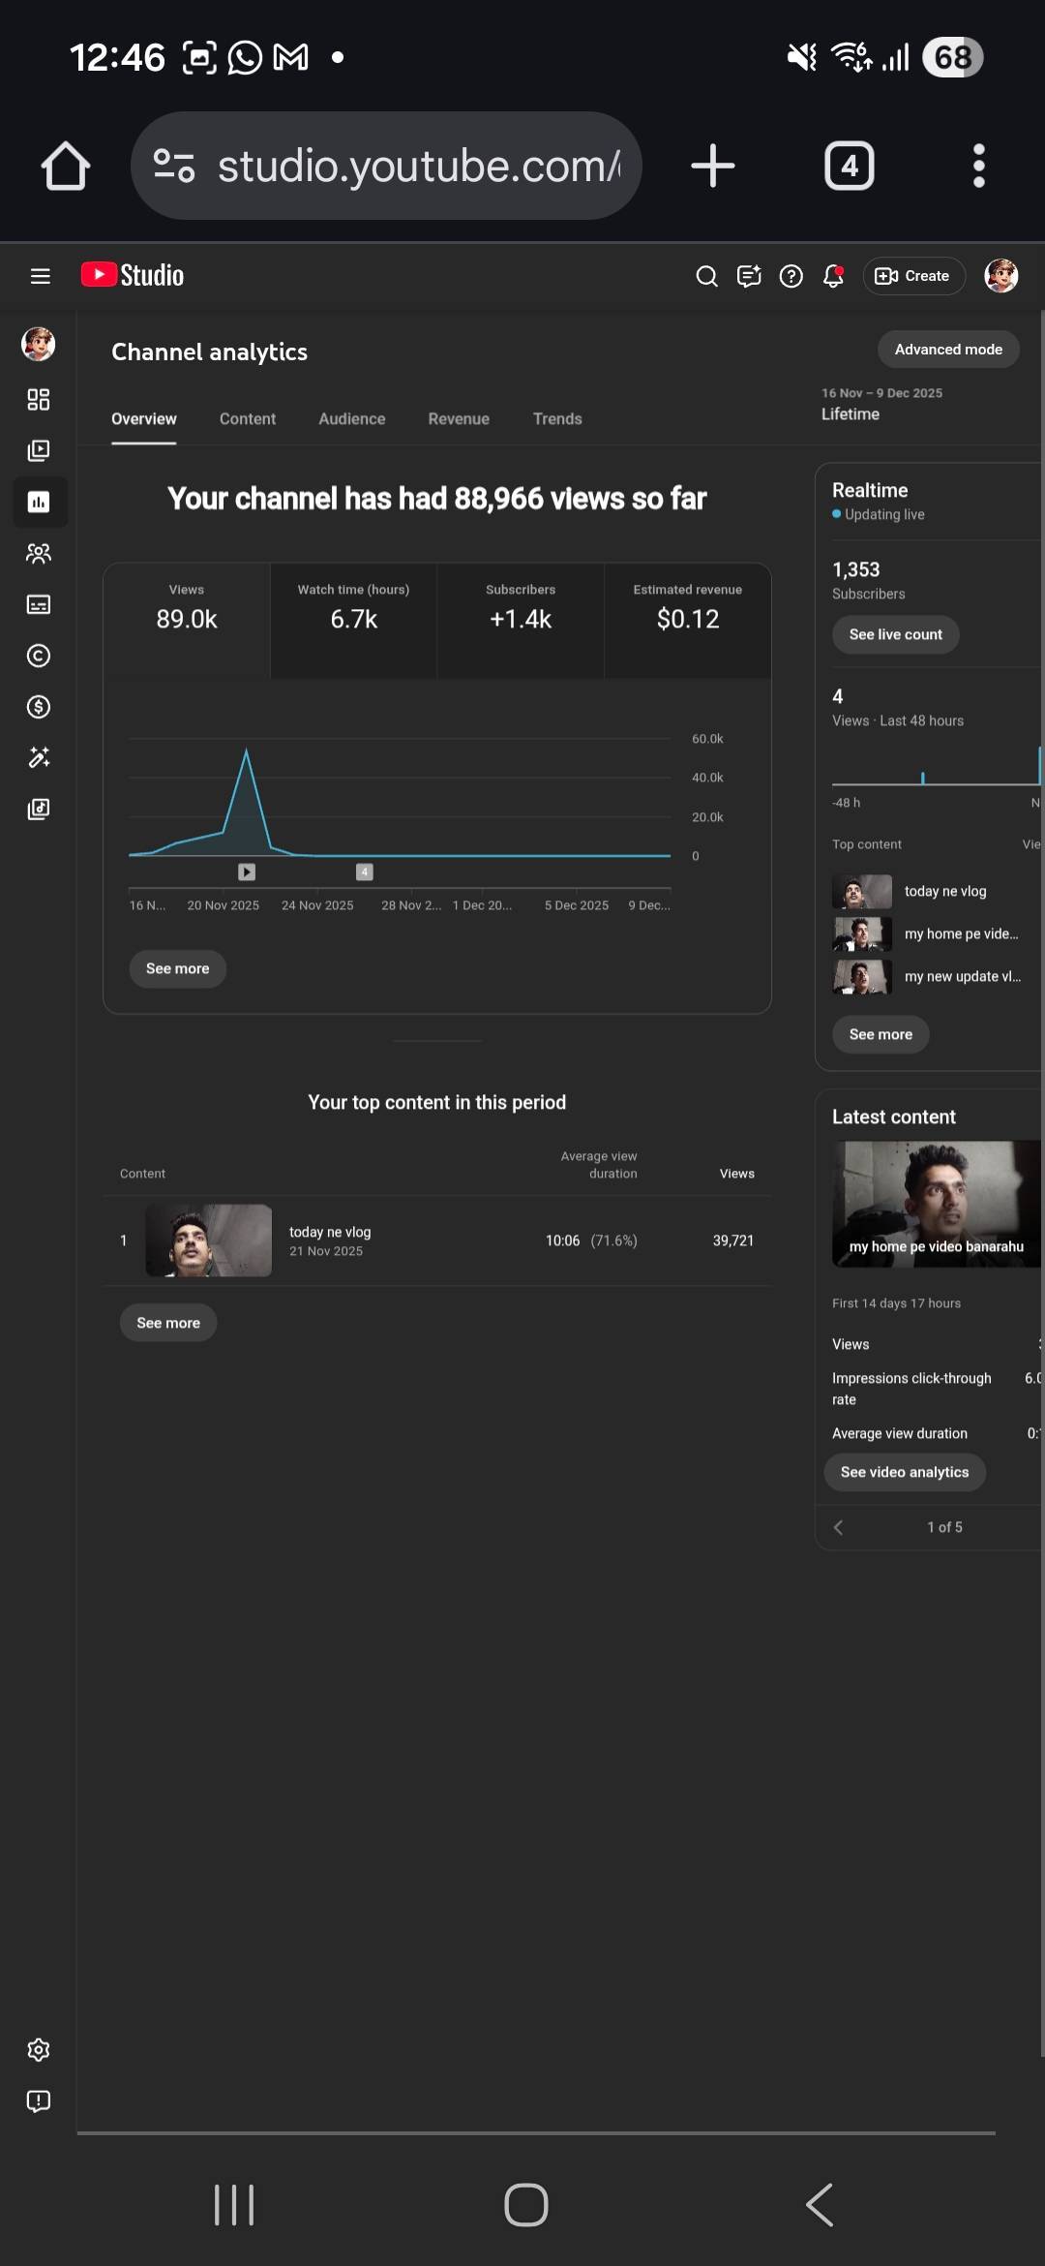Open the browser's three-dot menu
Screen dimensions: 1045x2266
978,166
